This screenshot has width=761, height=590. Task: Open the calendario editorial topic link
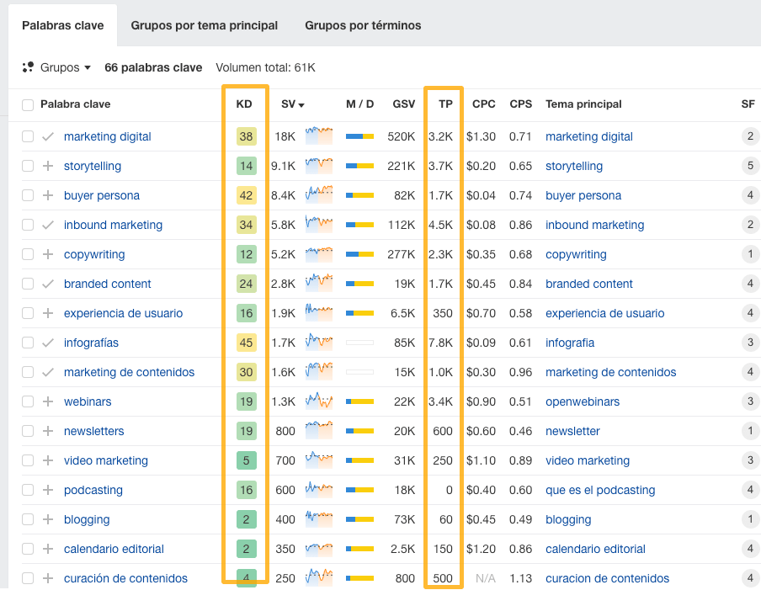pyautogui.click(x=595, y=549)
